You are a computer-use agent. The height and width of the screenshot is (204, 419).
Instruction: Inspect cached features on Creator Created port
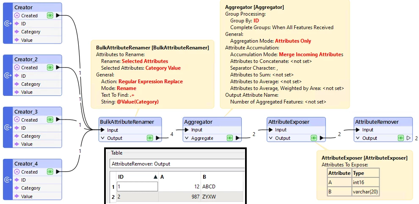pos(50,16)
